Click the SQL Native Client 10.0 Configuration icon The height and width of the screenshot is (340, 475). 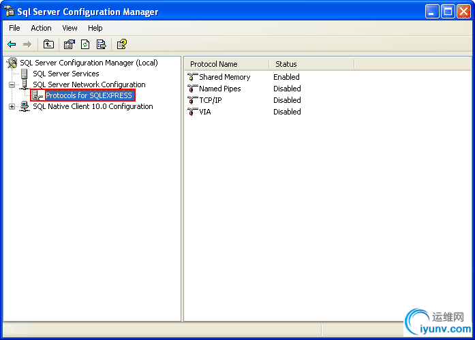[25, 106]
